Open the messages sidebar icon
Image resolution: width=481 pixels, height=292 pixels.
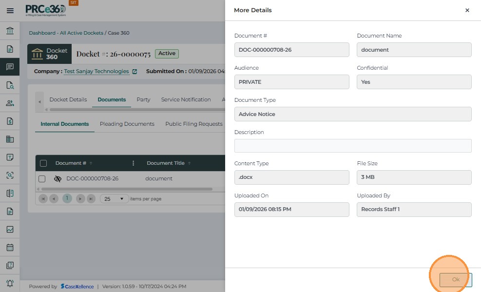[x=10, y=67]
